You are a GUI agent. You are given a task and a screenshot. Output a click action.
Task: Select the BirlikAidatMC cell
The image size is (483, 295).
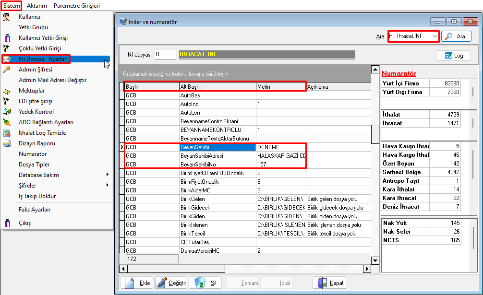[x=217, y=190]
